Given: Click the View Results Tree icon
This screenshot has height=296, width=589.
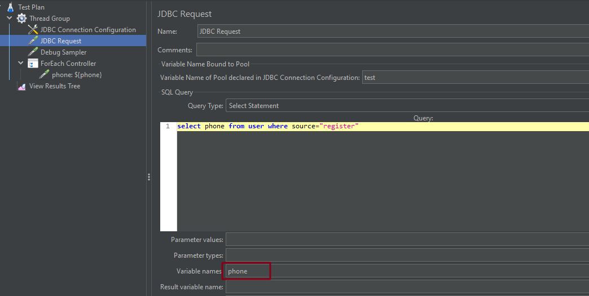Looking at the screenshot, I should (x=21, y=86).
